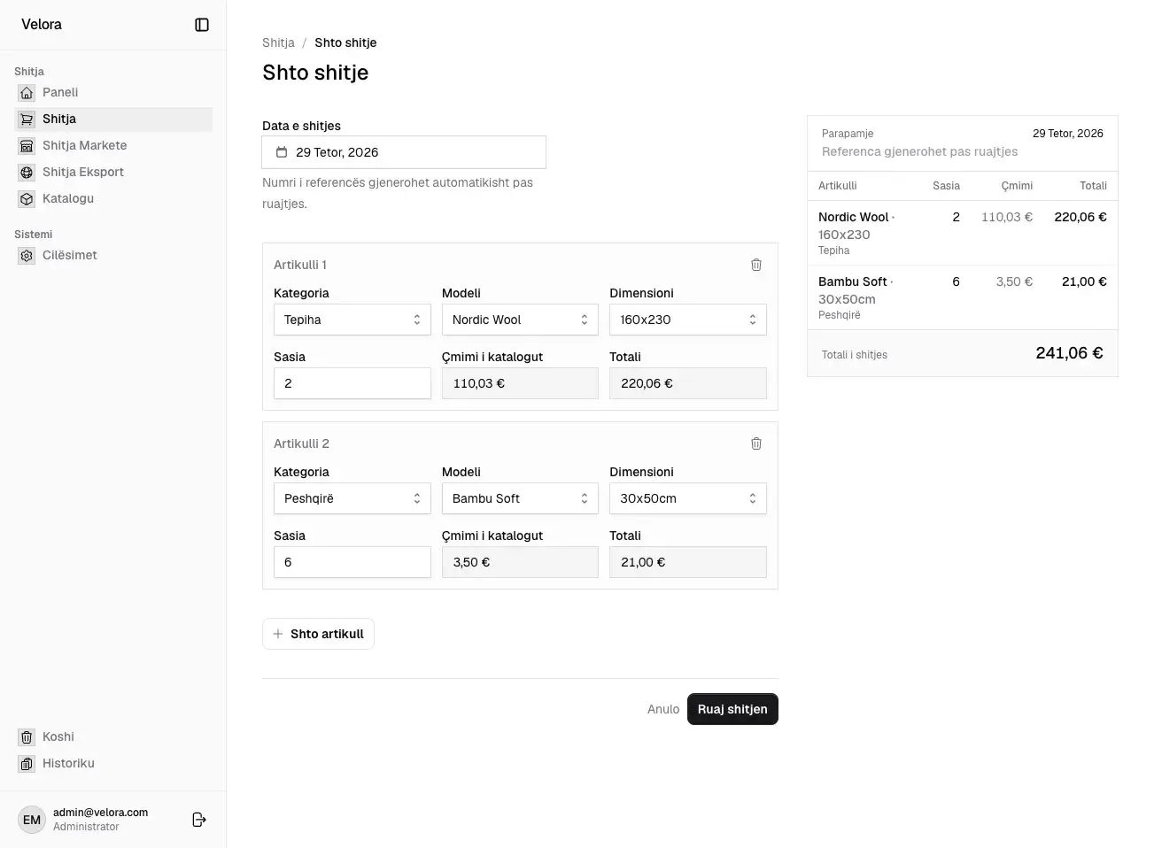The image size is (1154, 848).
Task: Click the Koshi trash icon
Action: pos(27,736)
